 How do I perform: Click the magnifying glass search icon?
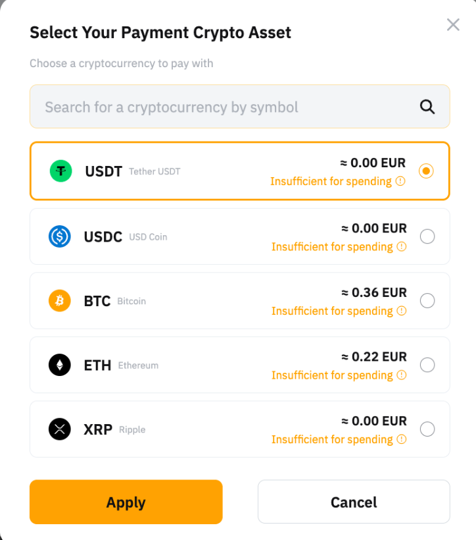pyautogui.click(x=427, y=107)
